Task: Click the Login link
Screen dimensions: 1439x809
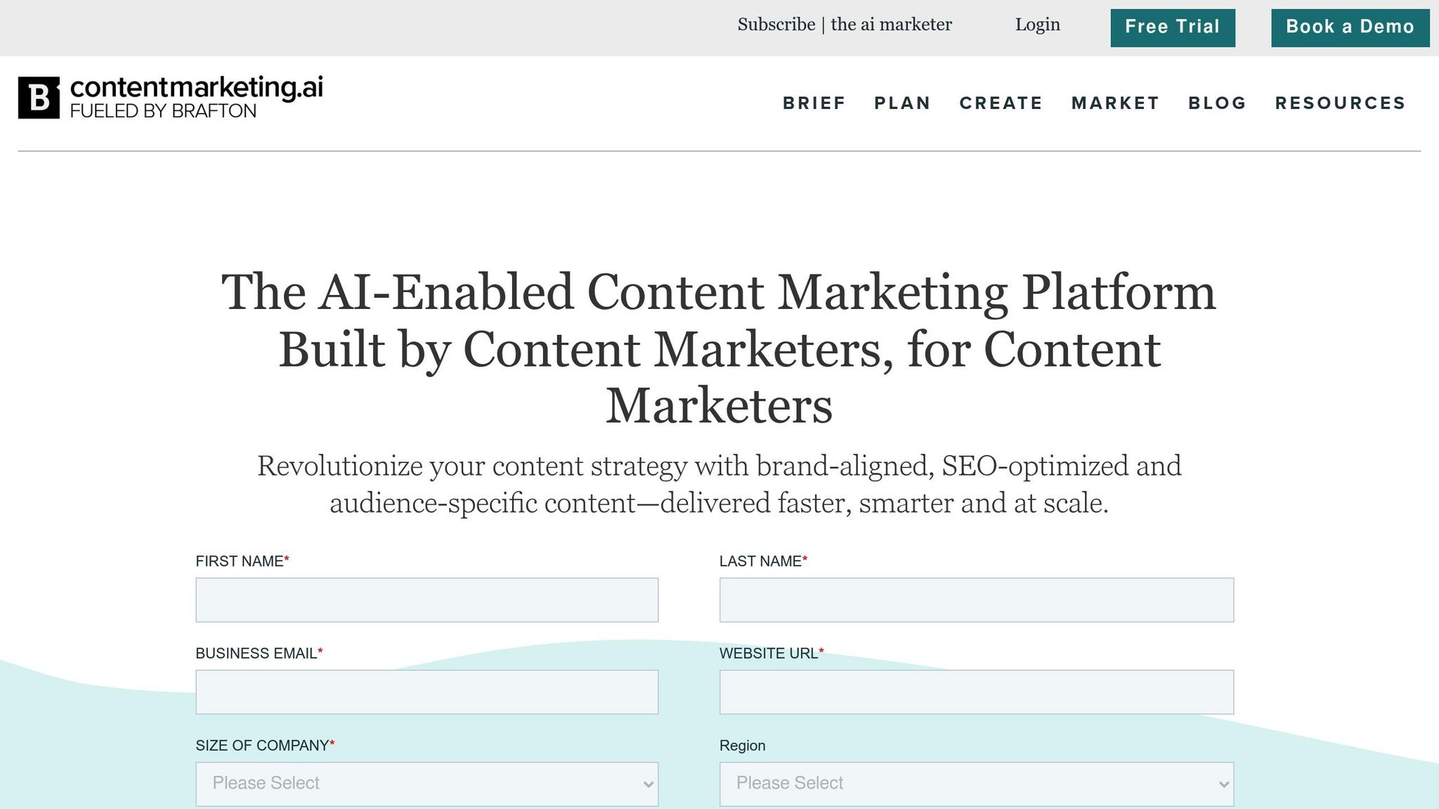Action: [1037, 25]
